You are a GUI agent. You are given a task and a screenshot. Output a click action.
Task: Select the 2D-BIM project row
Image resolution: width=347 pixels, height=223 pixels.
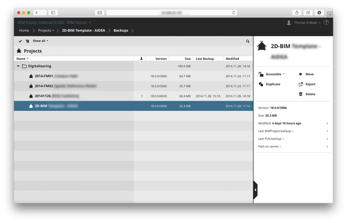pyautogui.click(x=133, y=106)
